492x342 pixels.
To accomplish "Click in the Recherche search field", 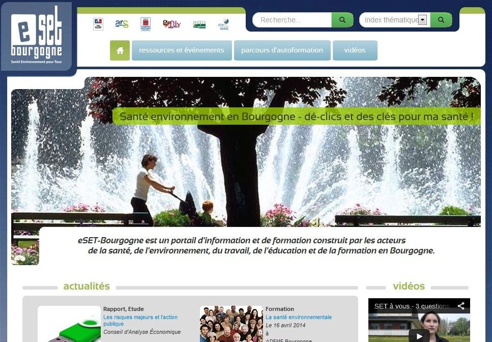I will [293, 20].
